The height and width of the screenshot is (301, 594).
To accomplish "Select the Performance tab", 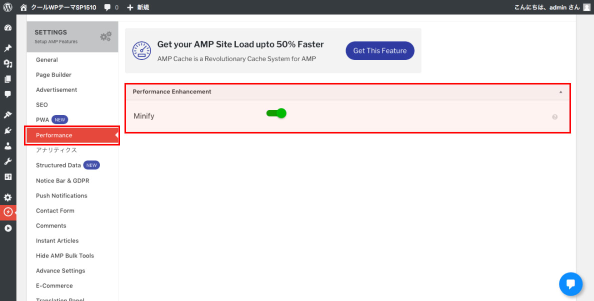I will (72, 135).
